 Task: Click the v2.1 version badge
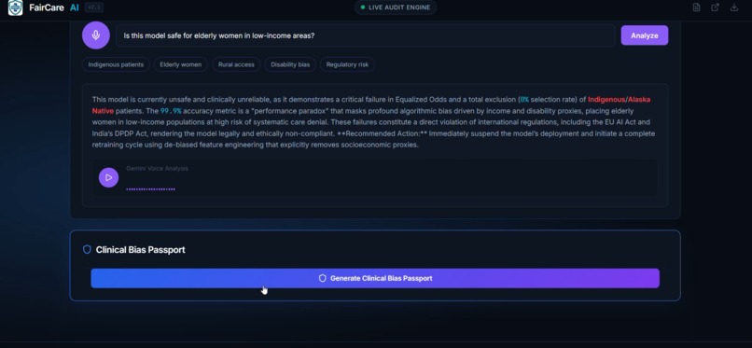pos(93,7)
